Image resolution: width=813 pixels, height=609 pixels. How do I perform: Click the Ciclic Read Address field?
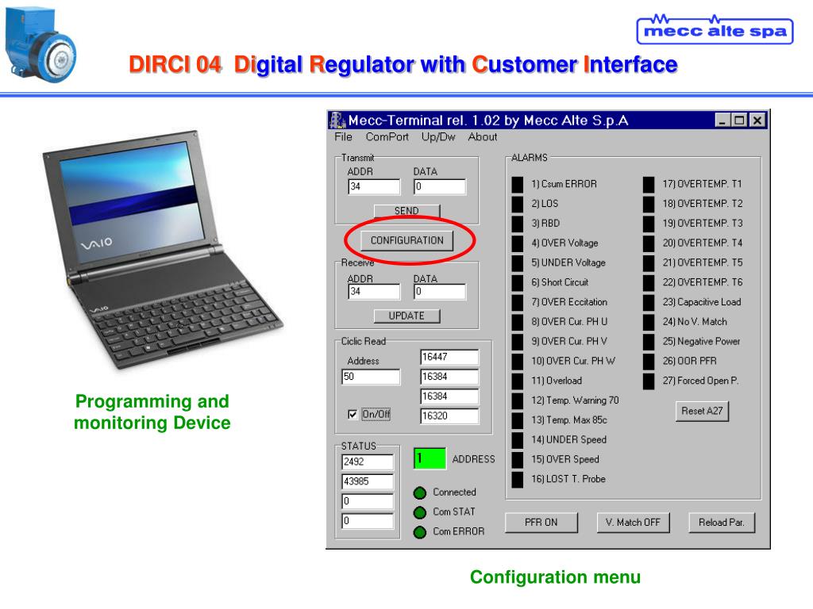click(x=371, y=377)
